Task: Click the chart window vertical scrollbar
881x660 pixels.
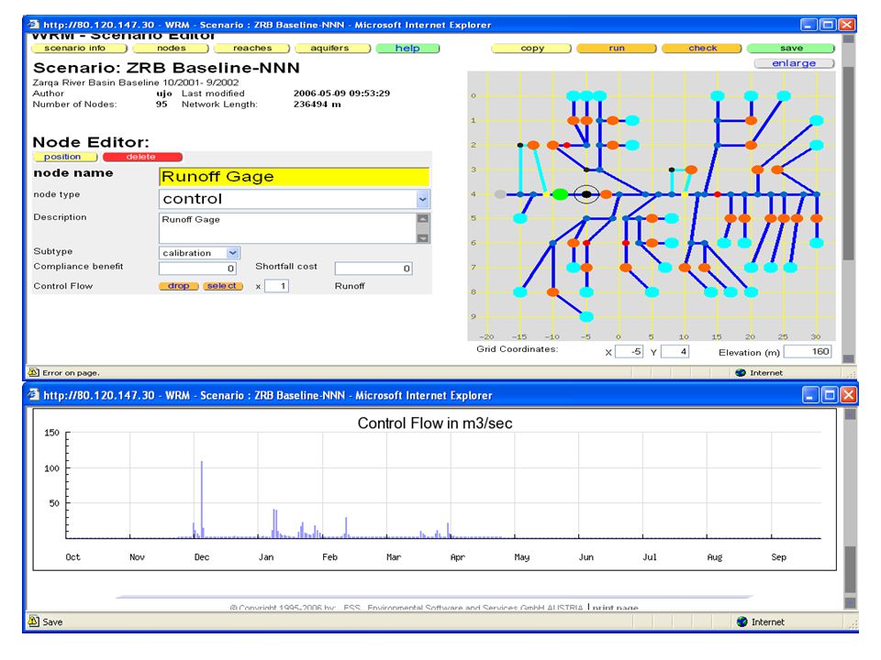Action: click(x=851, y=569)
